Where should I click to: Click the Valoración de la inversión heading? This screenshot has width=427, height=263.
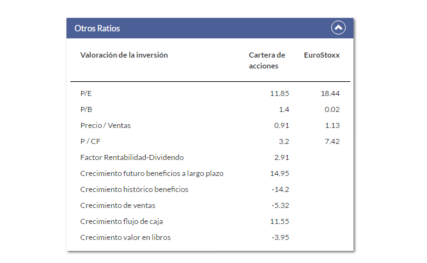[124, 55]
